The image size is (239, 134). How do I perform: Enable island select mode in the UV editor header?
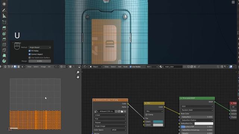18,67
